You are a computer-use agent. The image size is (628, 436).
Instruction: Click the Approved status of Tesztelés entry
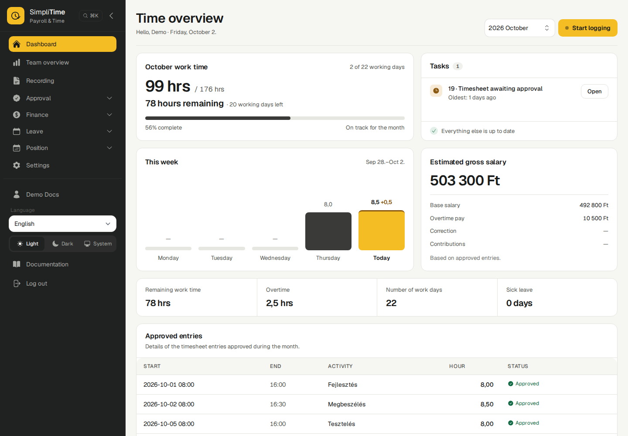[x=523, y=423]
